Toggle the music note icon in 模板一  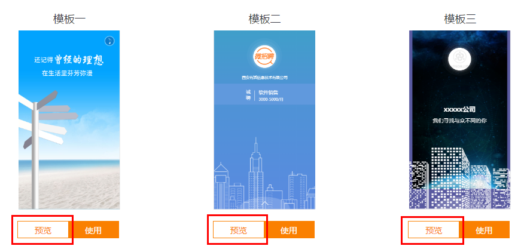[x=109, y=41]
